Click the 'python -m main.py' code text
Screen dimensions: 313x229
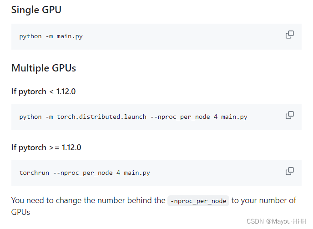51,36
